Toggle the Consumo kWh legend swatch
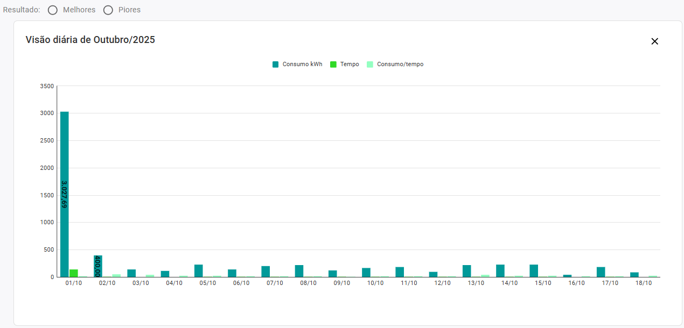The image size is (684, 328). (x=275, y=65)
